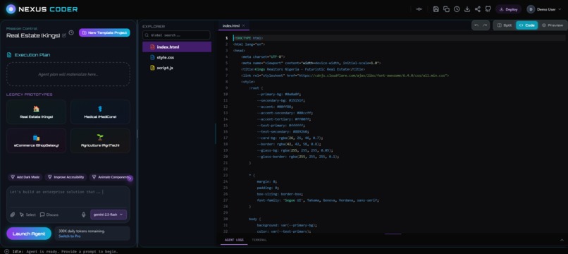
Task: Share the project via share icon
Action: click(x=477, y=9)
